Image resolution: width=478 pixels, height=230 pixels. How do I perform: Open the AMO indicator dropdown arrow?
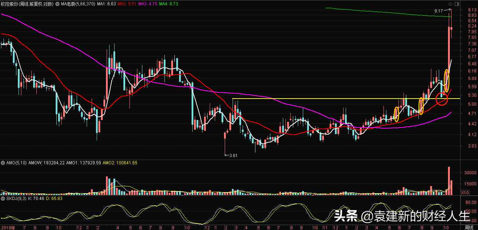click(3, 163)
